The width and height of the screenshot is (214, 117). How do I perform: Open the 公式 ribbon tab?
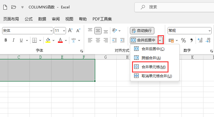tap(29, 19)
